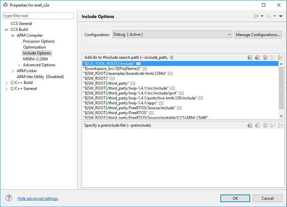Click the ellipsis next to ${SW_ROOT}/third_party

133,83
